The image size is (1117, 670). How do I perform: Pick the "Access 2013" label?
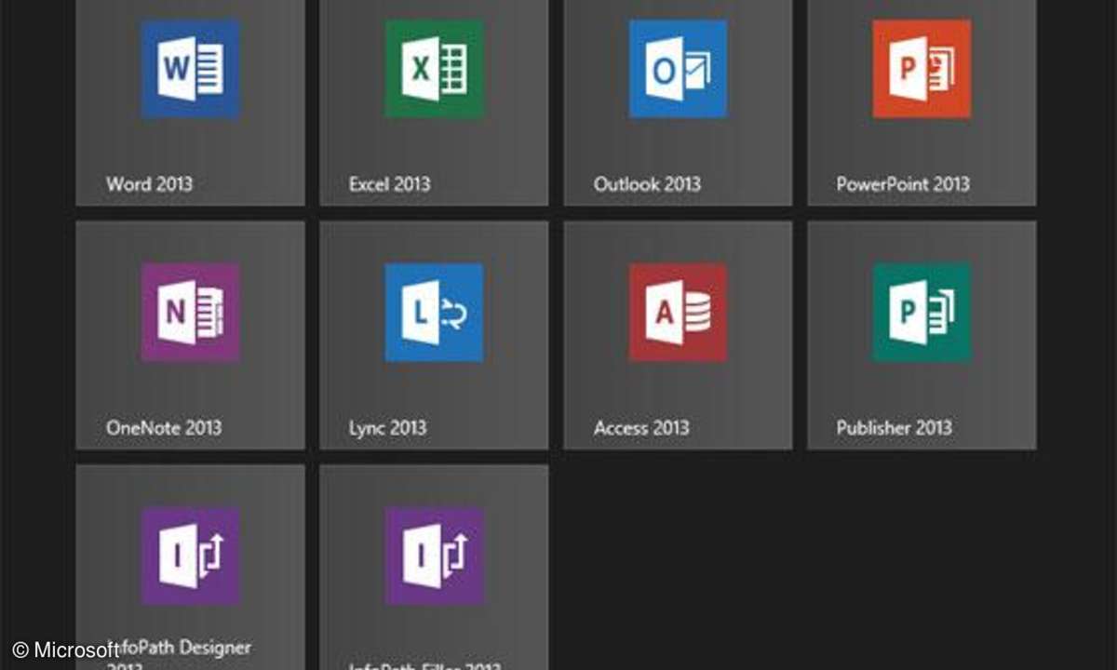pos(641,427)
